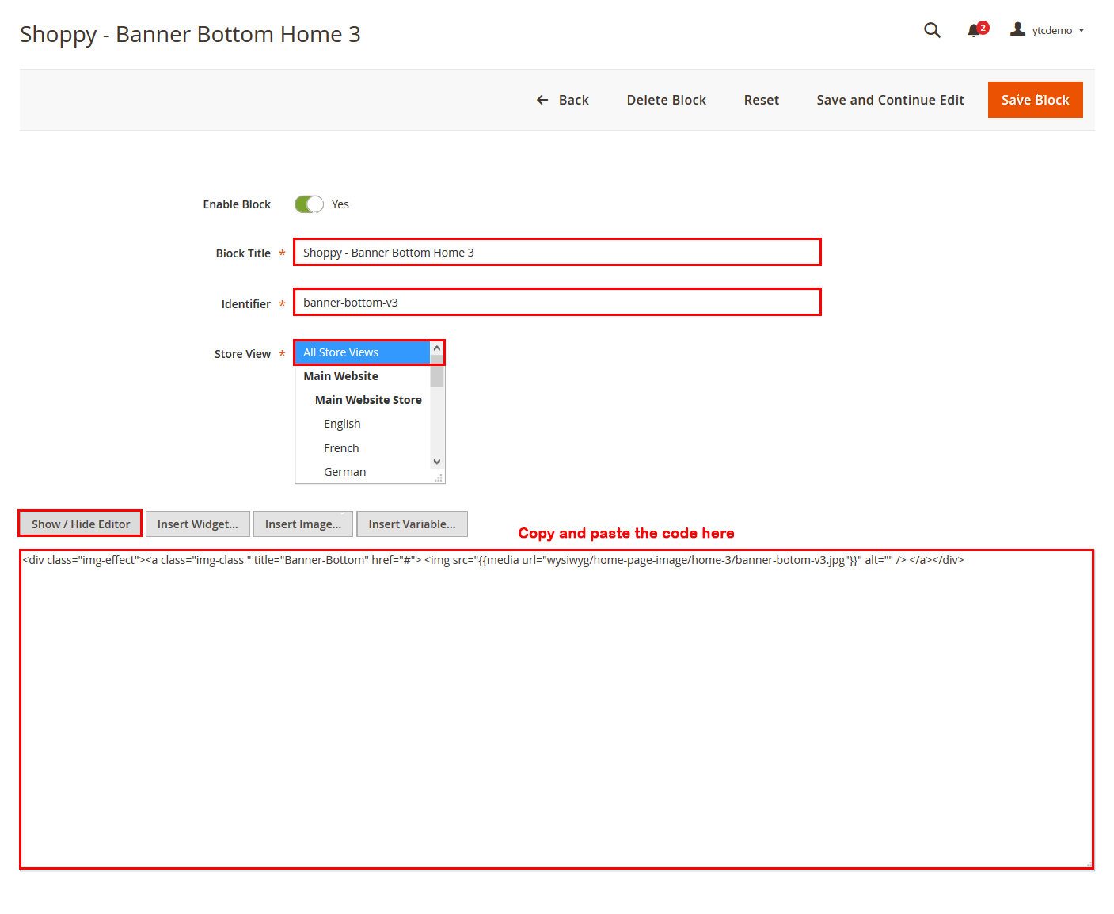The image size is (1114, 914).
Task: Open Insert Image dialog
Action: click(303, 524)
